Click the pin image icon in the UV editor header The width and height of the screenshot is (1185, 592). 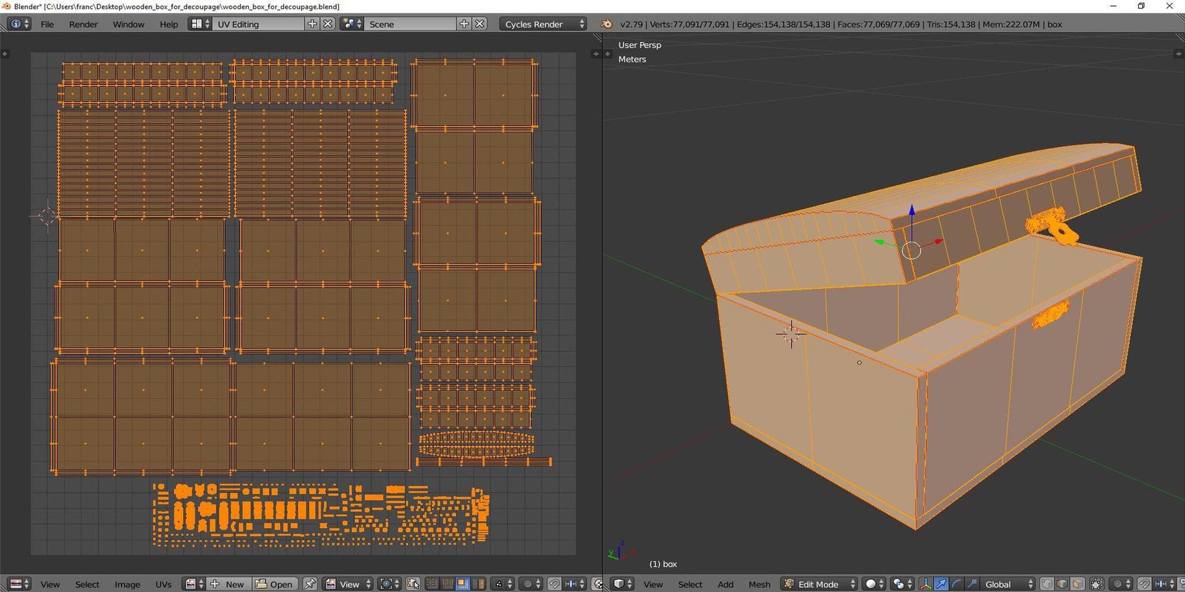tap(310, 584)
